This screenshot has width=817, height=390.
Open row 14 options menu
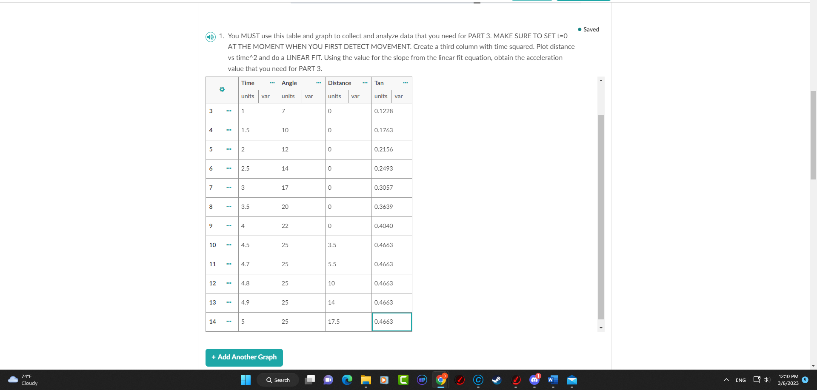(229, 322)
